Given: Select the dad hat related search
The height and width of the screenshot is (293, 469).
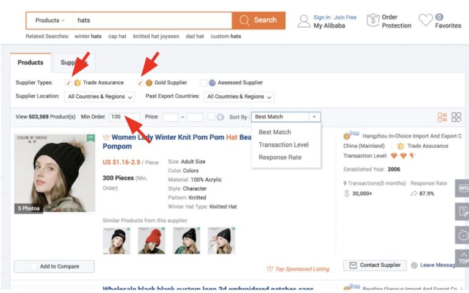Looking at the screenshot, I should point(195,36).
